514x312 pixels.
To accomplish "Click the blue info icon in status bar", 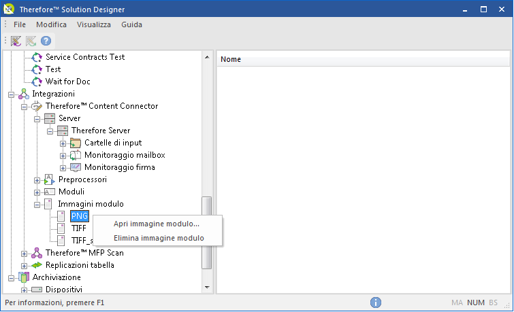I will [376, 302].
